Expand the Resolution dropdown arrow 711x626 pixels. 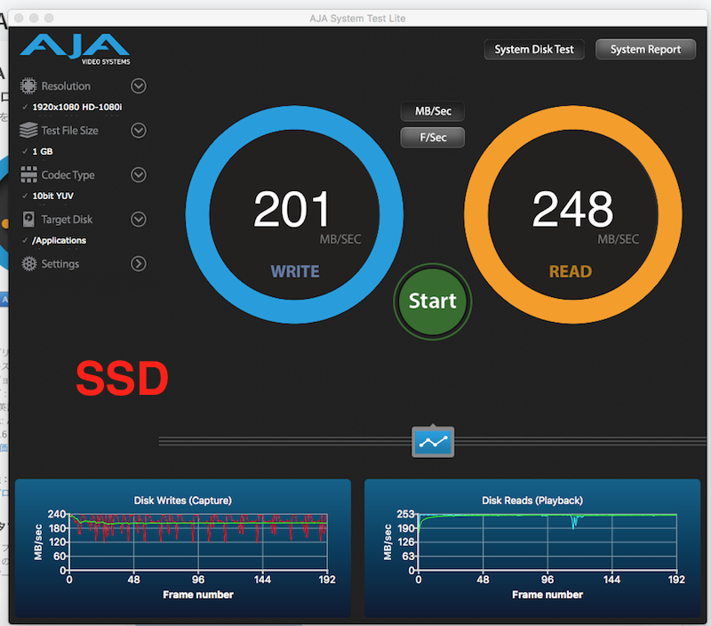click(139, 86)
